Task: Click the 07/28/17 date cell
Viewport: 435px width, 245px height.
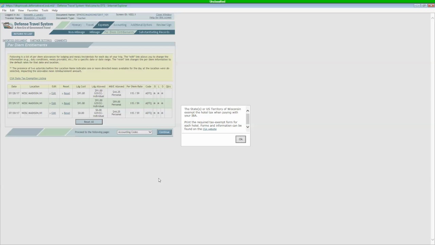Action: (14, 93)
